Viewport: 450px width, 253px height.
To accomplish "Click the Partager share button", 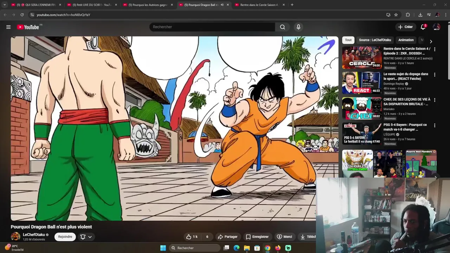I will 227,237.
